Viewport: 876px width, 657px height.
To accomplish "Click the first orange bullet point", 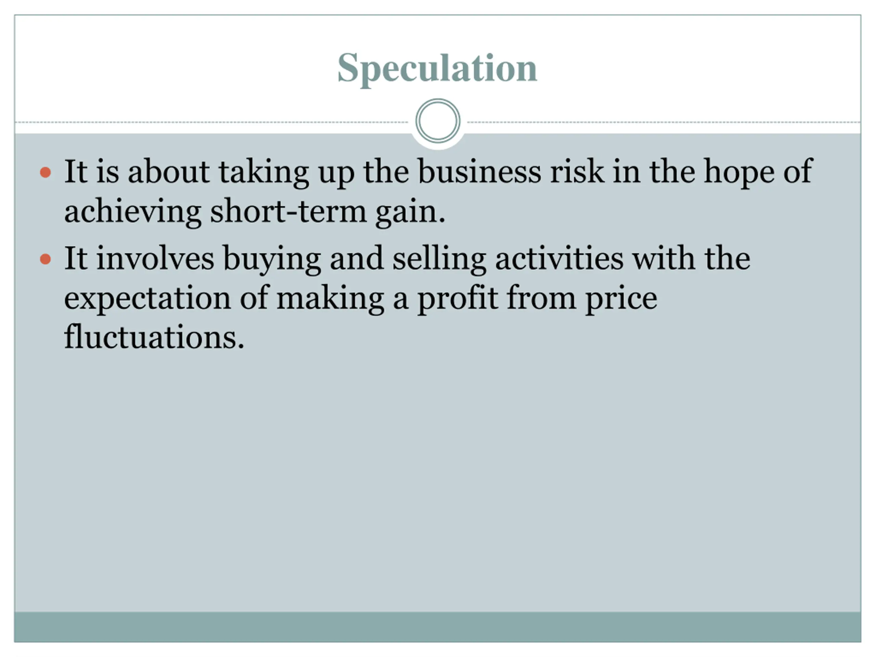I will click(46, 172).
